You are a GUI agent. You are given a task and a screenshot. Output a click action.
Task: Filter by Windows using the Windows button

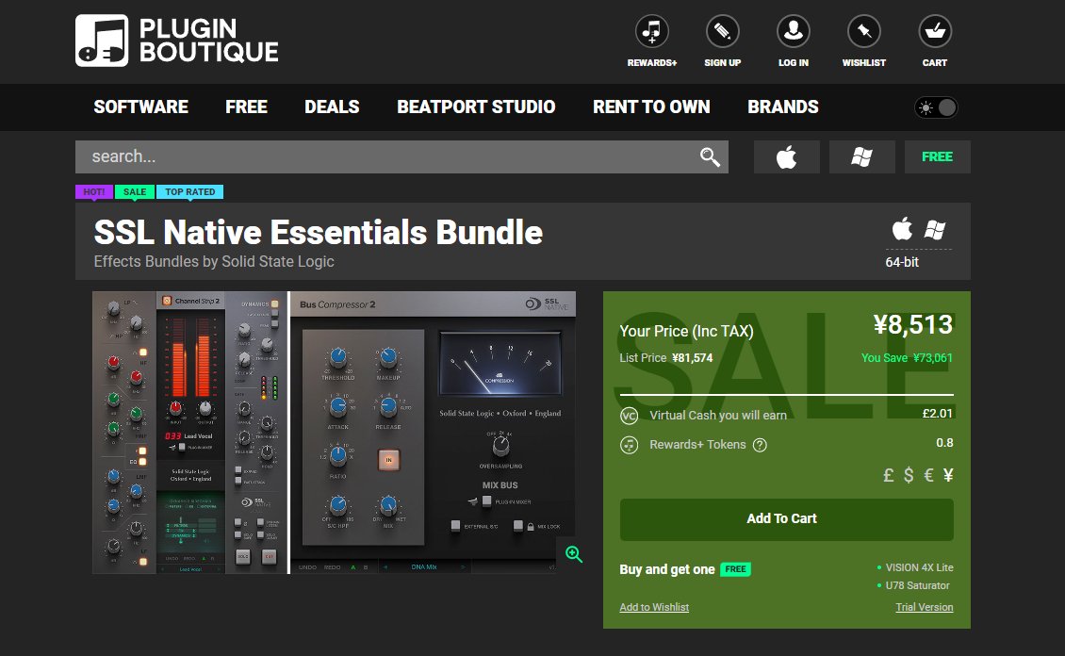(862, 156)
